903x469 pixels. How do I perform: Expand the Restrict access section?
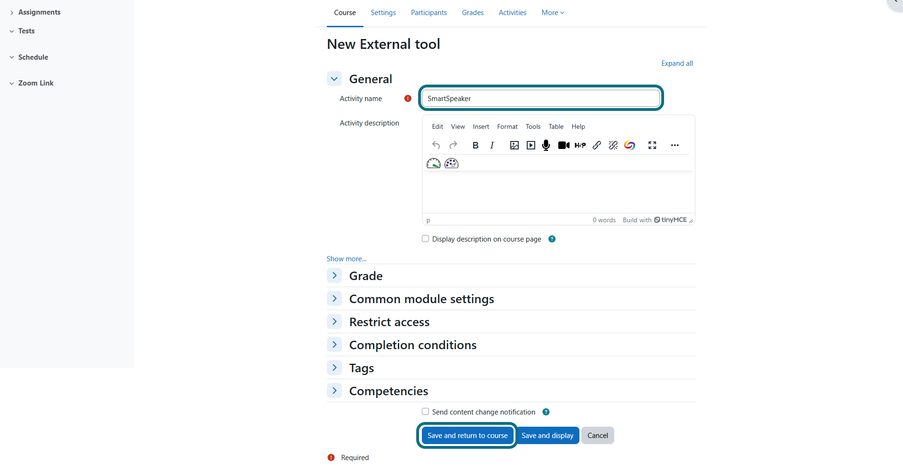pyautogui.click(x=334, y=322)
